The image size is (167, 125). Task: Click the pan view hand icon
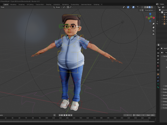153,27
